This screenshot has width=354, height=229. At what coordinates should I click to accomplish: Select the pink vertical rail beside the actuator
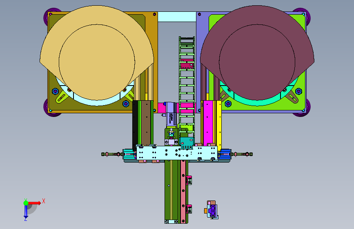point(183,192)
